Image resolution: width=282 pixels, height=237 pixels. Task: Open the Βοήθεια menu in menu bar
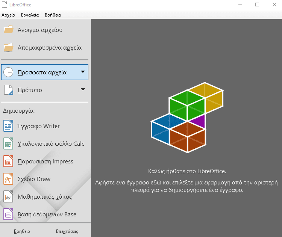(53, 15)
